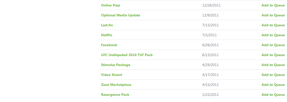This screenshot has height=102, width=287.
Task: Add Optional Media Update to queue
Action: pos(273,15)
